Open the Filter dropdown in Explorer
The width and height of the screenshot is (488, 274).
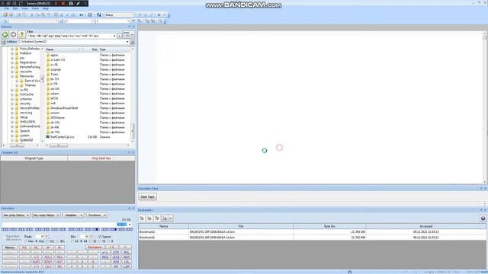coord(114,36)
